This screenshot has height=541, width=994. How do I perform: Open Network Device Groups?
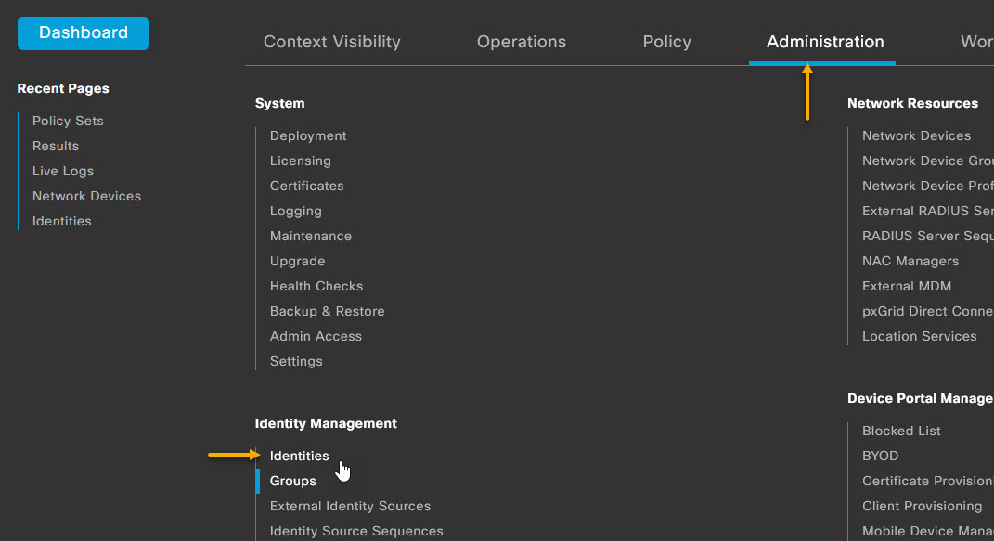click(x=928, y=161)
